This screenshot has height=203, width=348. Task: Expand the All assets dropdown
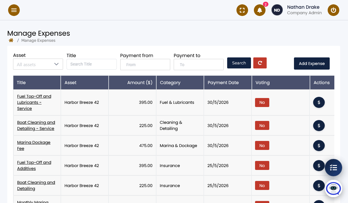(x=38, y=64)
